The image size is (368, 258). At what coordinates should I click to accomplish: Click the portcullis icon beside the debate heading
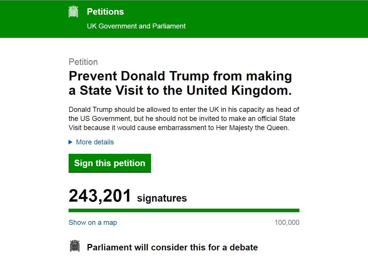(x=75, y=246)
